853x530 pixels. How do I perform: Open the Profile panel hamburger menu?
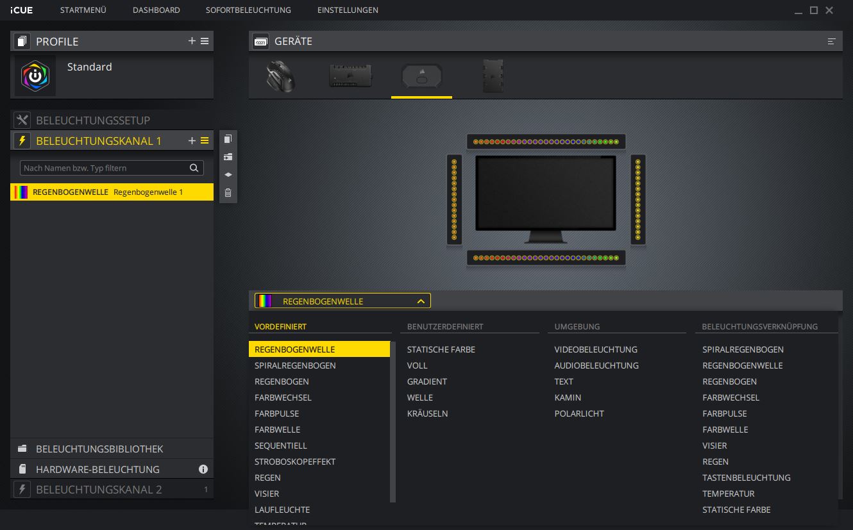point(205,41)
